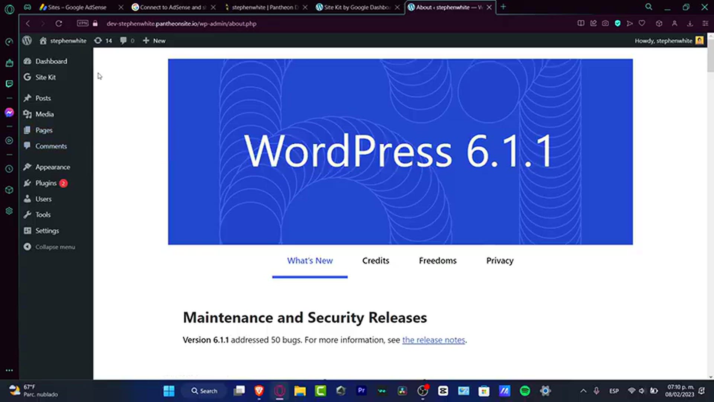The image size is (714, 402).
Task: Open History clock icon in Opera sidebar
Action: pyautogui.click(x=9, y=169)
